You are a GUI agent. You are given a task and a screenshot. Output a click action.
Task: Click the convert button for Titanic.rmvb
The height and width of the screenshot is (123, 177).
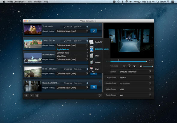pyautogui.click(x=94, y=31)
